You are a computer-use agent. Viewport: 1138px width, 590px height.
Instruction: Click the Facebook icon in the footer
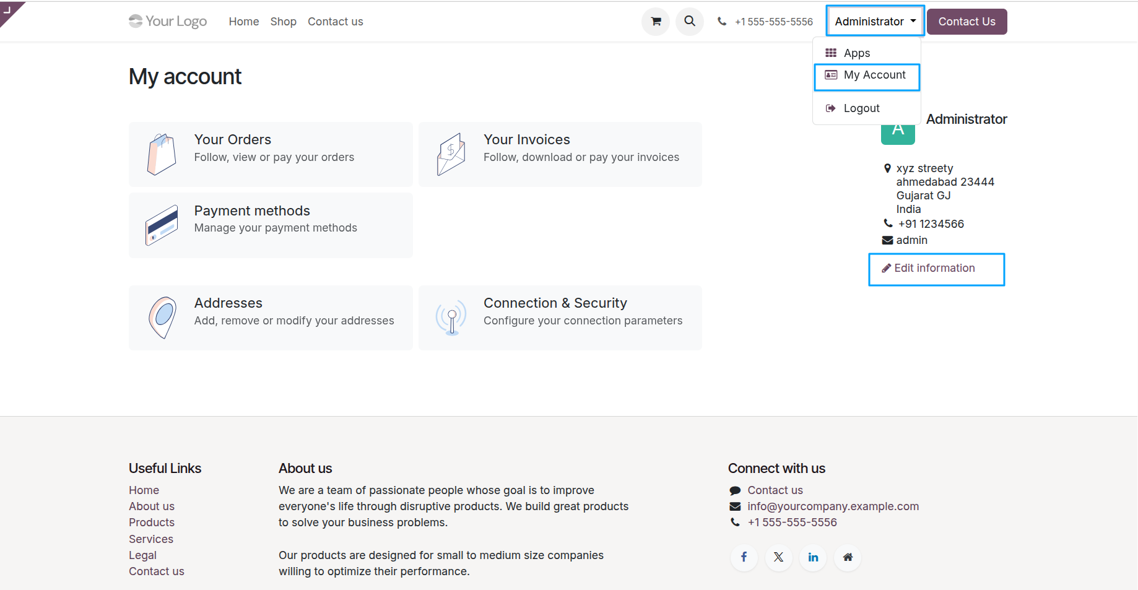click(x=744, y=557)
